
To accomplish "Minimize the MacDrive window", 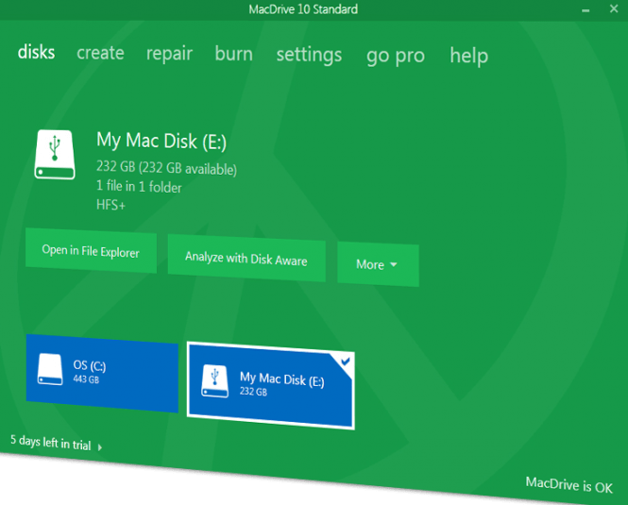I will point(586,10).
